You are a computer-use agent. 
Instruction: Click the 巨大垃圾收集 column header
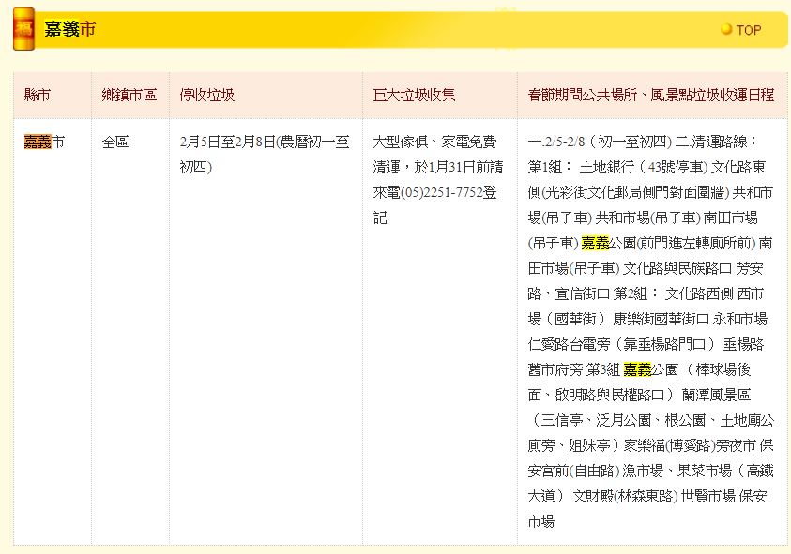coord(414,95)
